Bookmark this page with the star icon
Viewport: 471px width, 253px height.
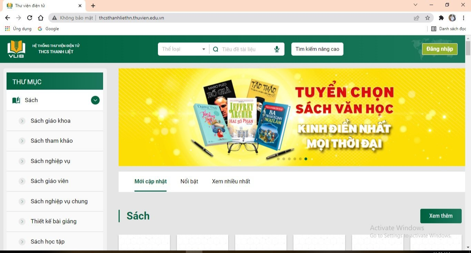[428, 18]
